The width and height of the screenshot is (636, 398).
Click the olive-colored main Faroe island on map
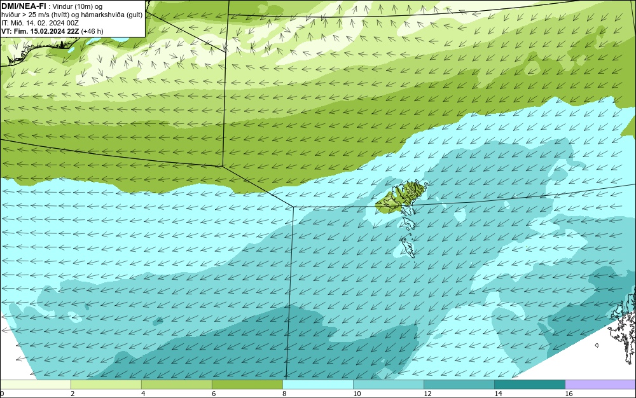coord(401,197)
